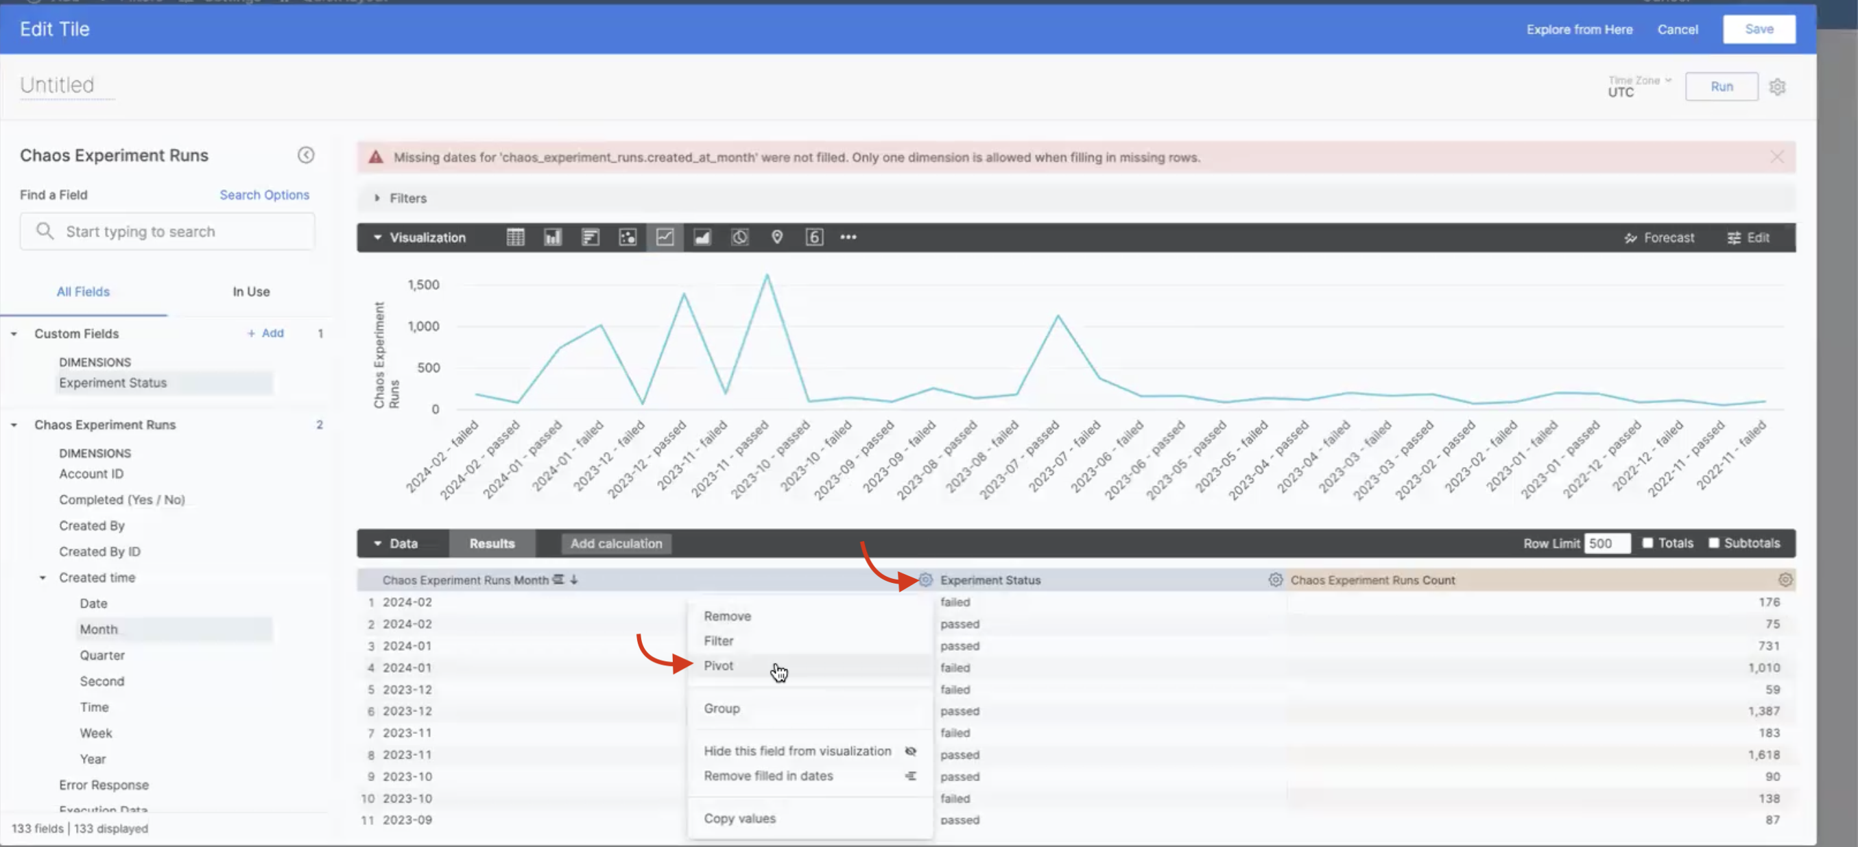Select the table visualization icon

point(515,237)
